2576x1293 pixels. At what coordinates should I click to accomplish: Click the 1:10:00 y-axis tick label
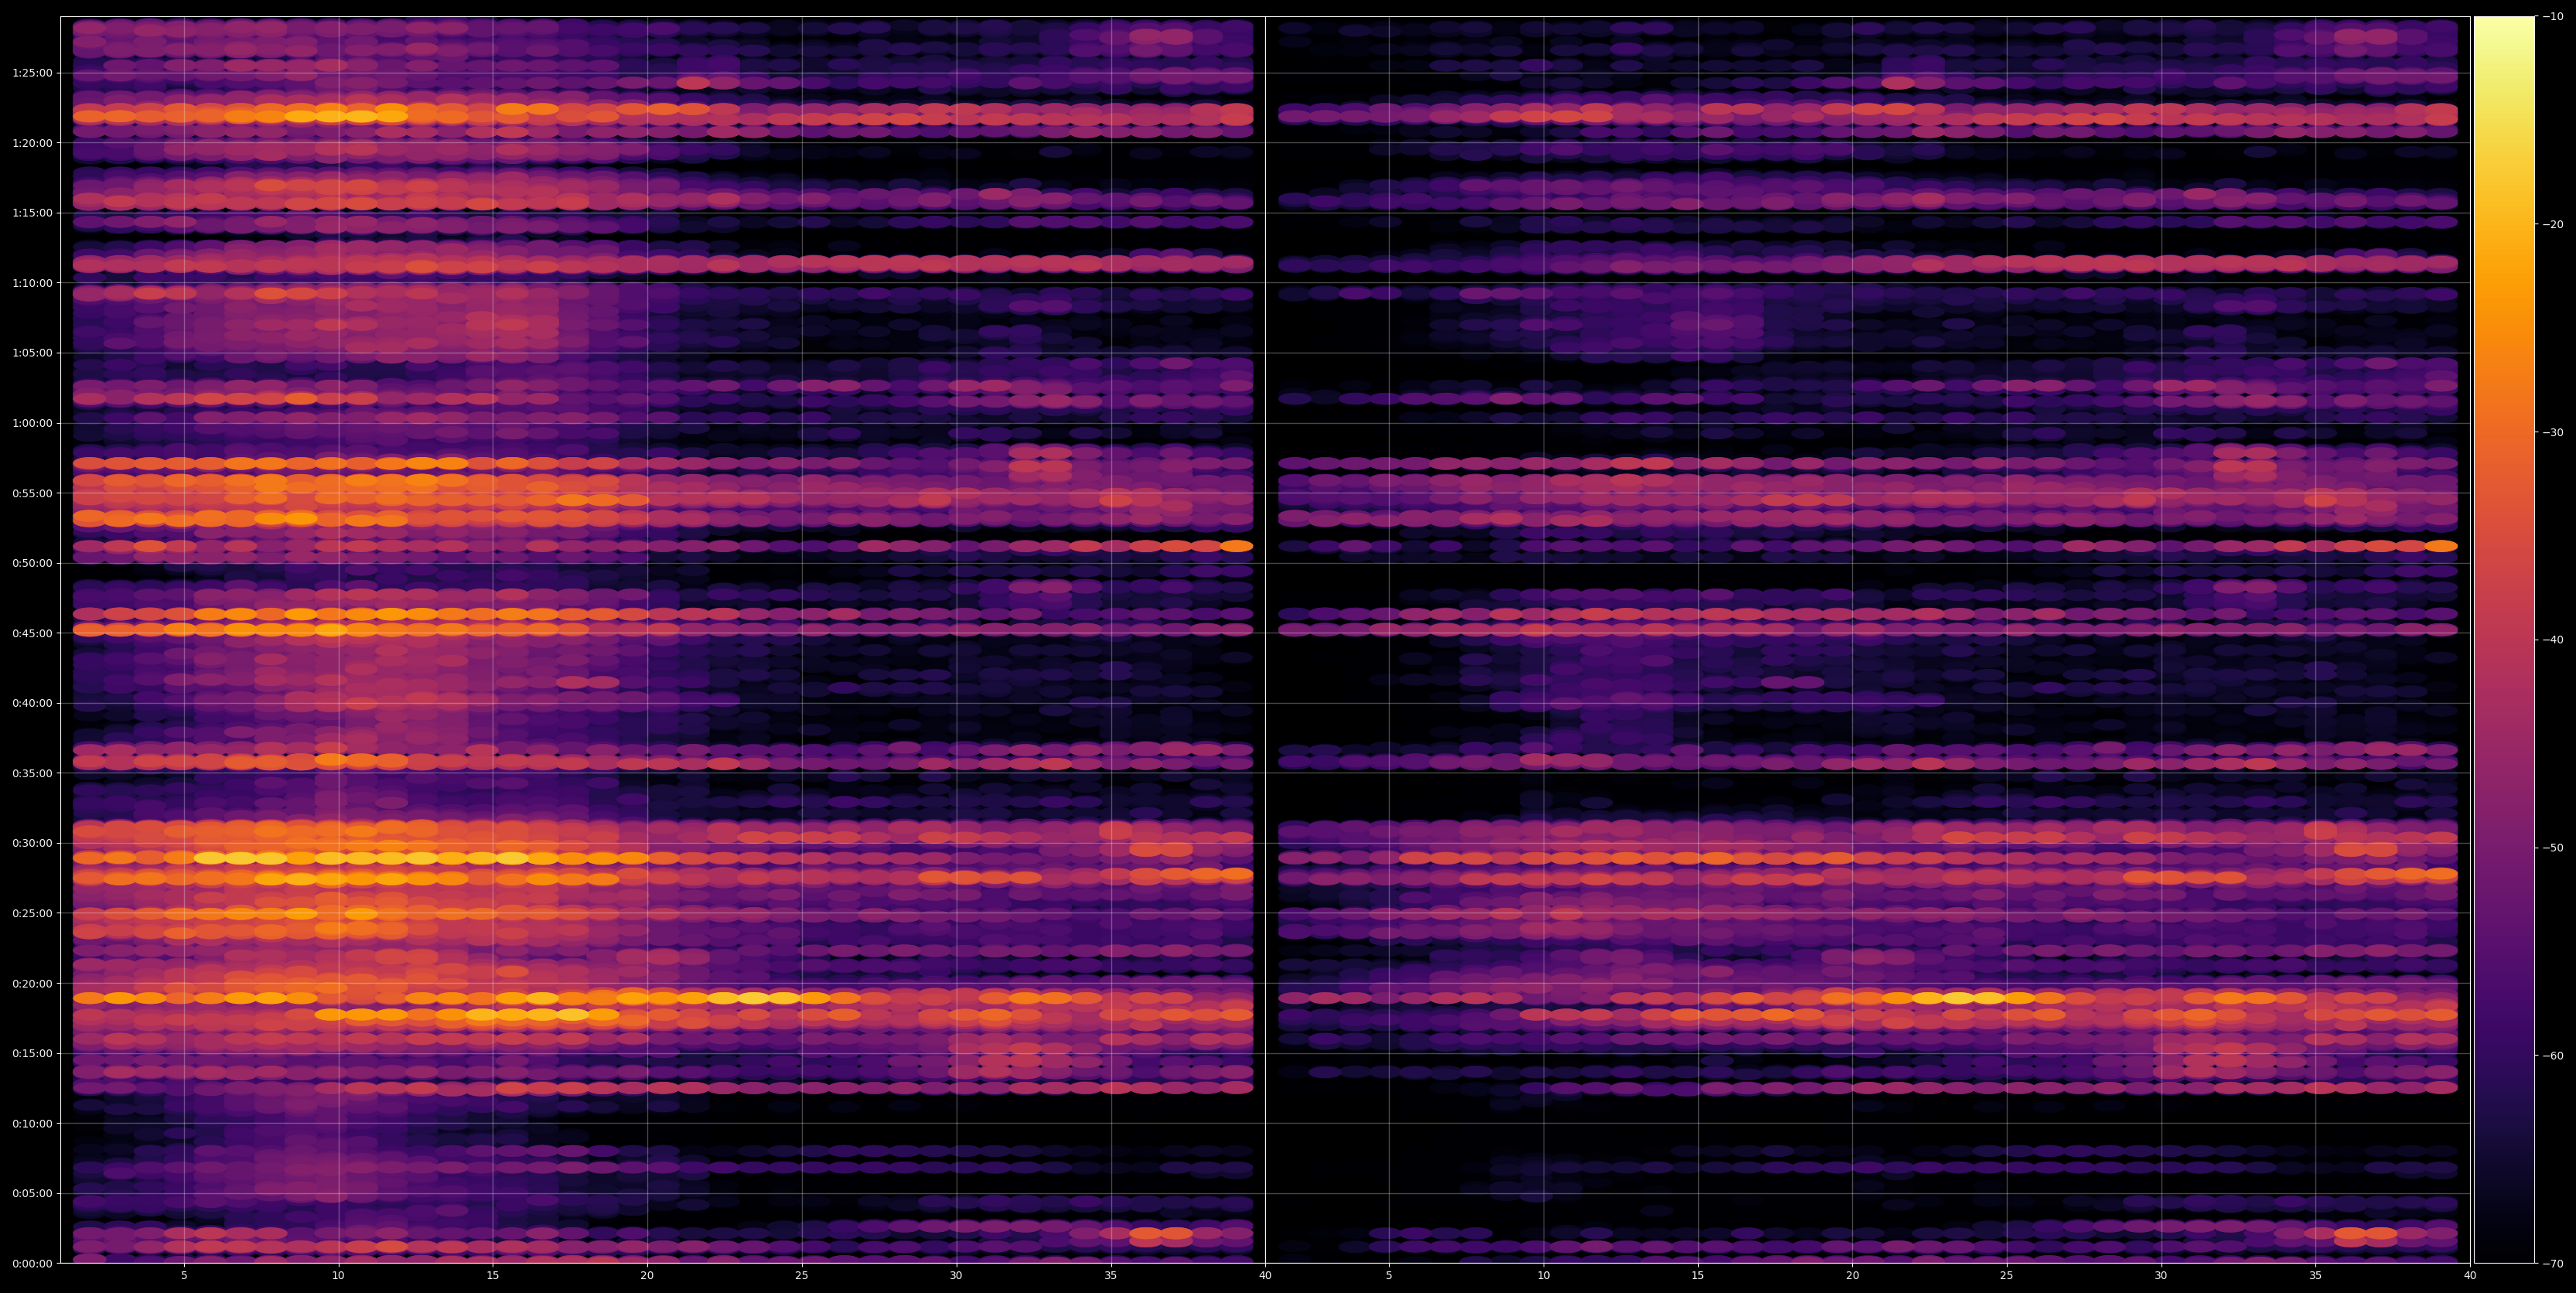click(33, 283)
